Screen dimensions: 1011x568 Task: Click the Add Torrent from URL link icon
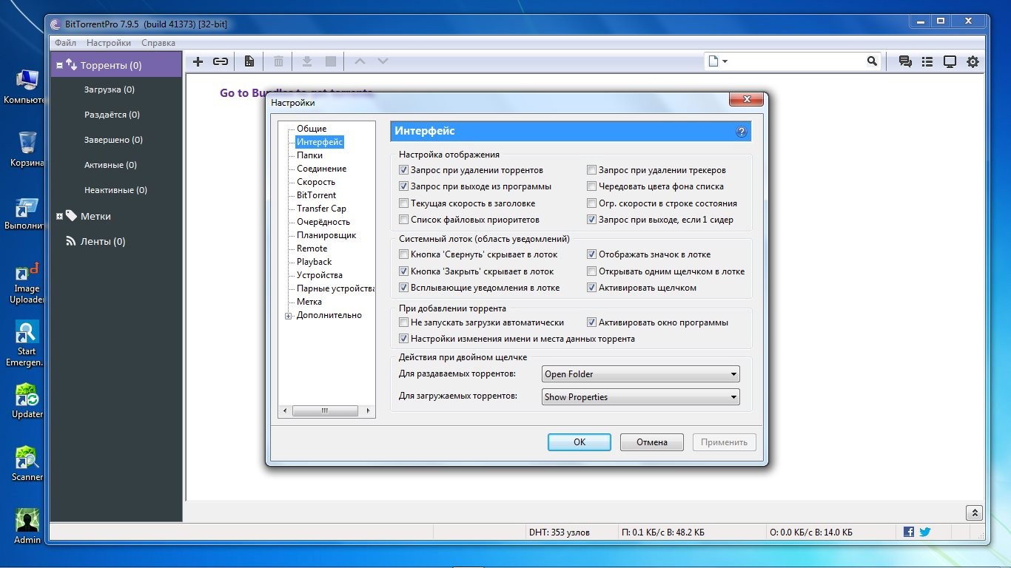tap(221, 61)
